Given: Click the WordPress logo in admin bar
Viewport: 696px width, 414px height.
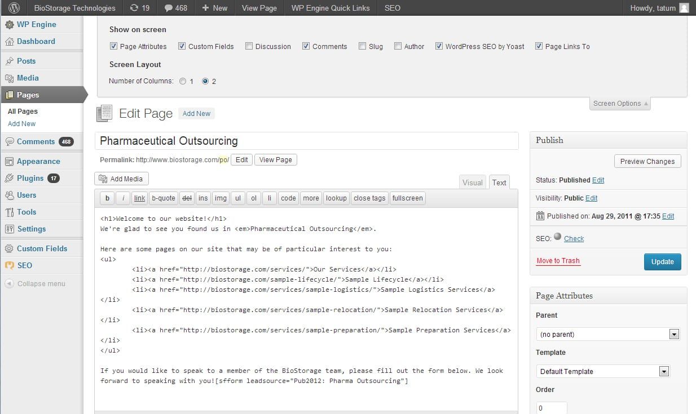Looking at the screenshot, I should pos(14,8).
